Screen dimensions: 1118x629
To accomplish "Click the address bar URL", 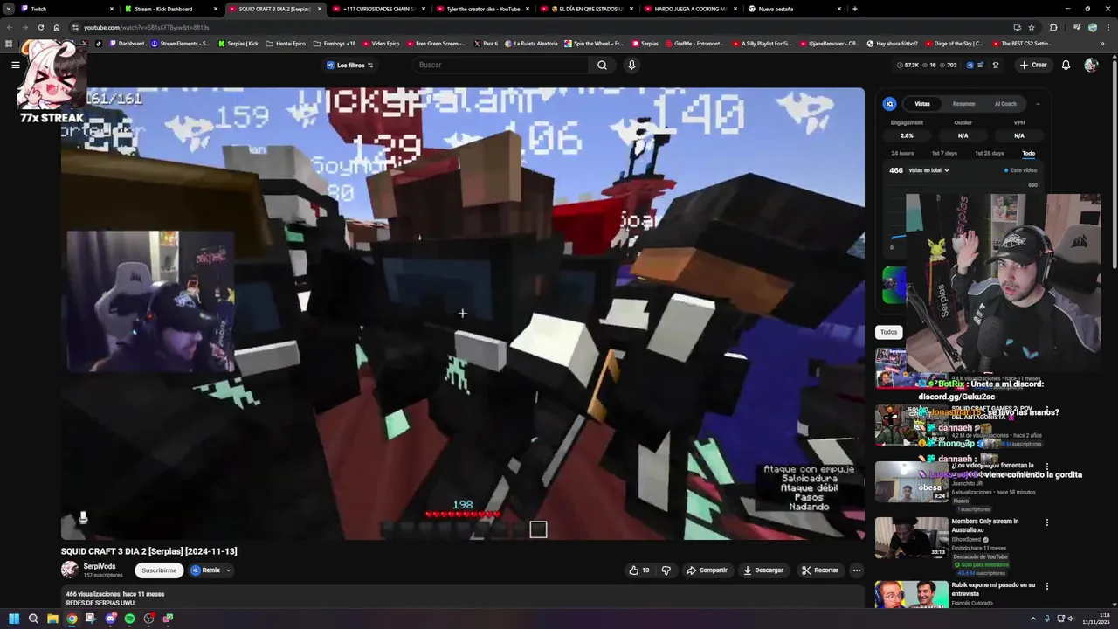I will pos(147,27).
